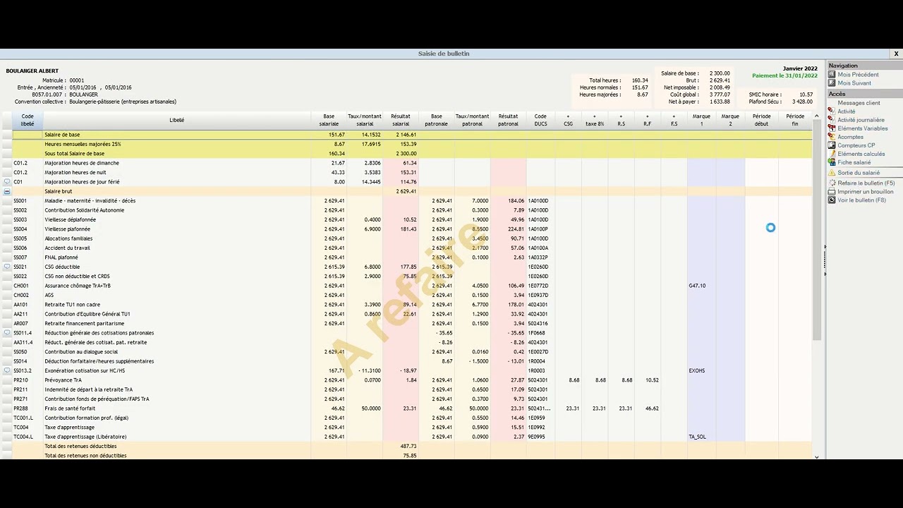The height and width of the screenshot is (508, 903).
Task: Click the Navigation panel header
Action: coord(865,66)
